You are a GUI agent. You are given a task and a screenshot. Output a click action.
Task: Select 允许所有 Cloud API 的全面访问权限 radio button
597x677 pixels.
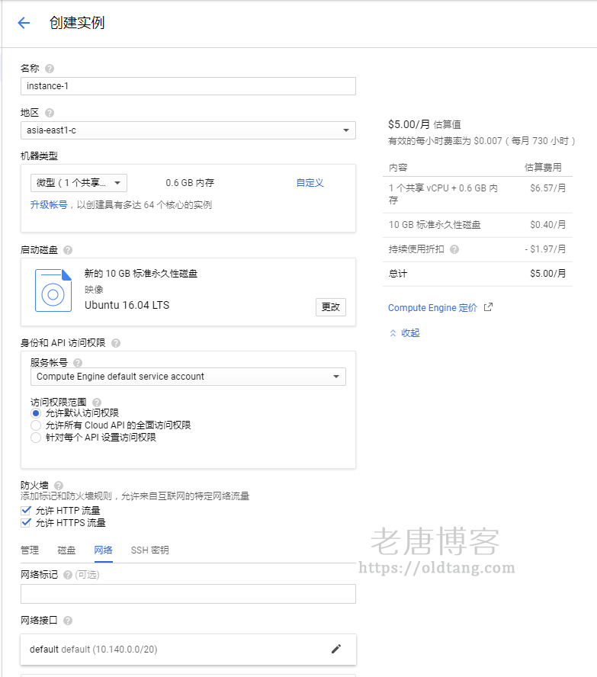tap(36, 425)
